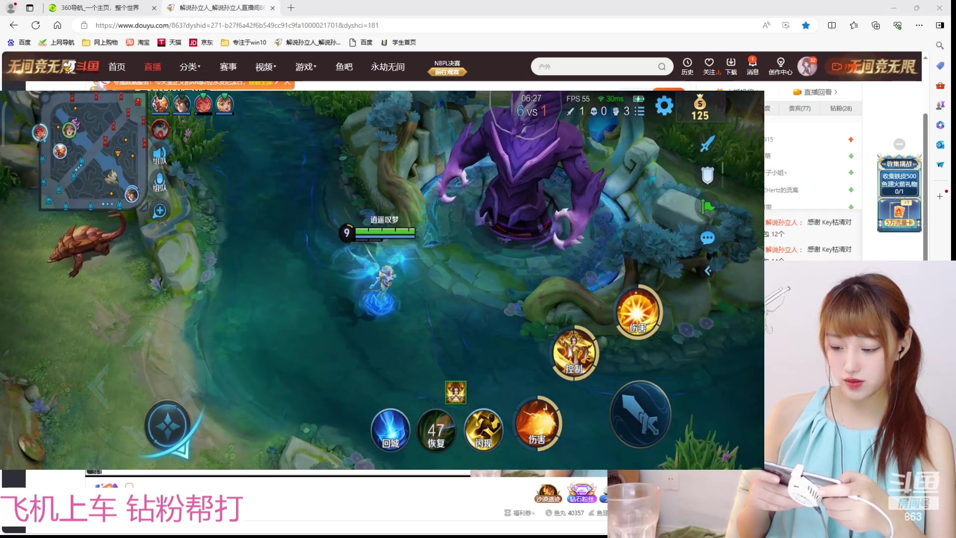Click browser back arrow
The width and height of the screenshot is (956, 538).
click(x=14, y=25)
